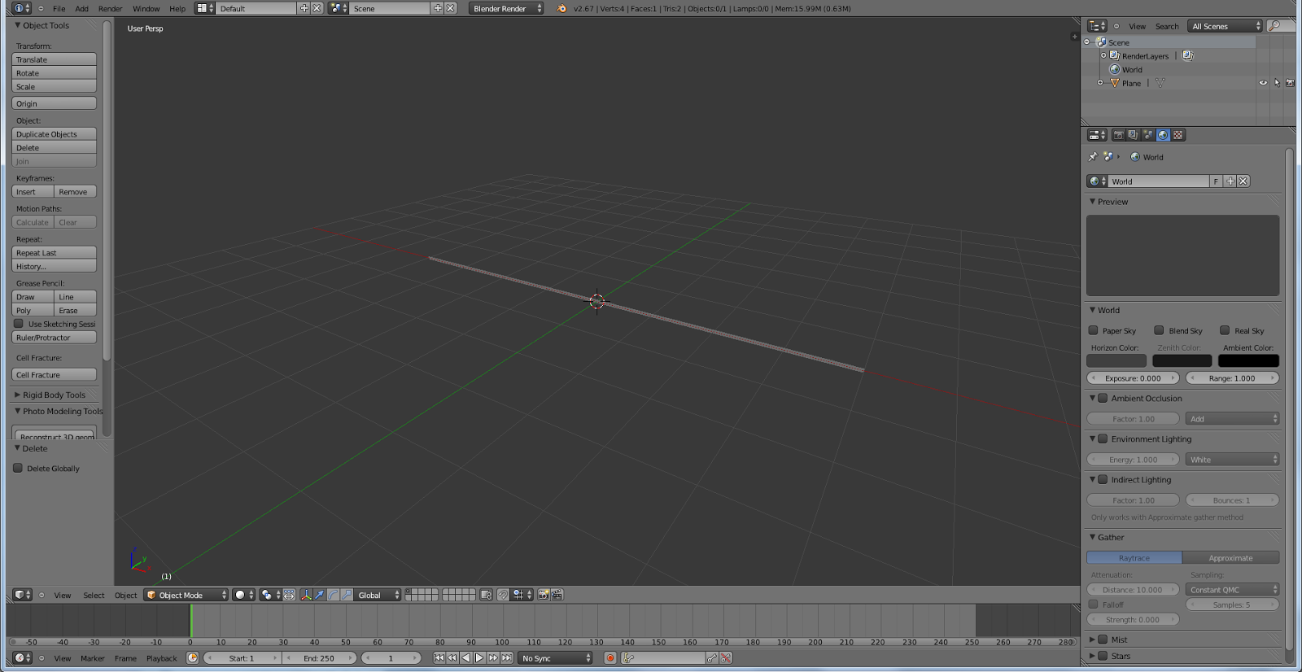
Task: Click the Repeat Last button
Action: pos(55,253)
